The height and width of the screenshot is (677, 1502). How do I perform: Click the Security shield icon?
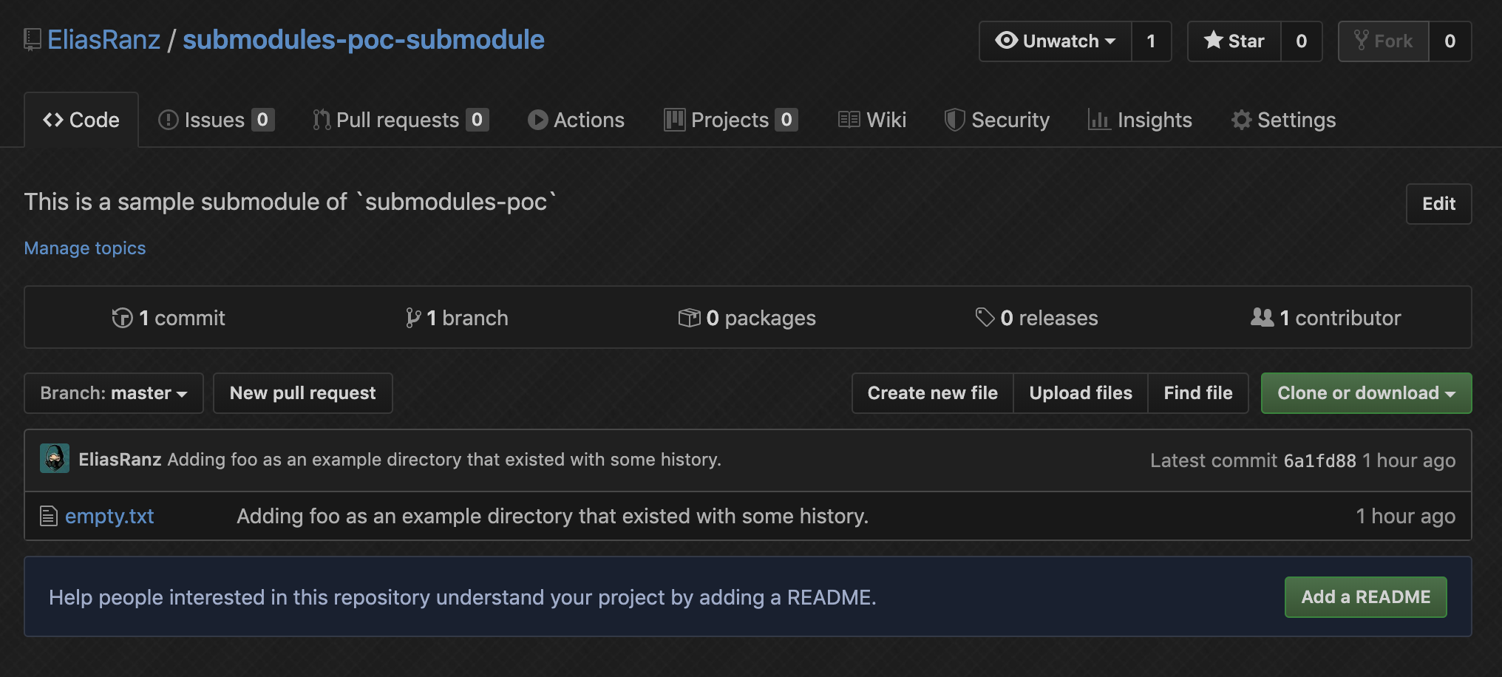pyautogui.click(x=954, y=120)
